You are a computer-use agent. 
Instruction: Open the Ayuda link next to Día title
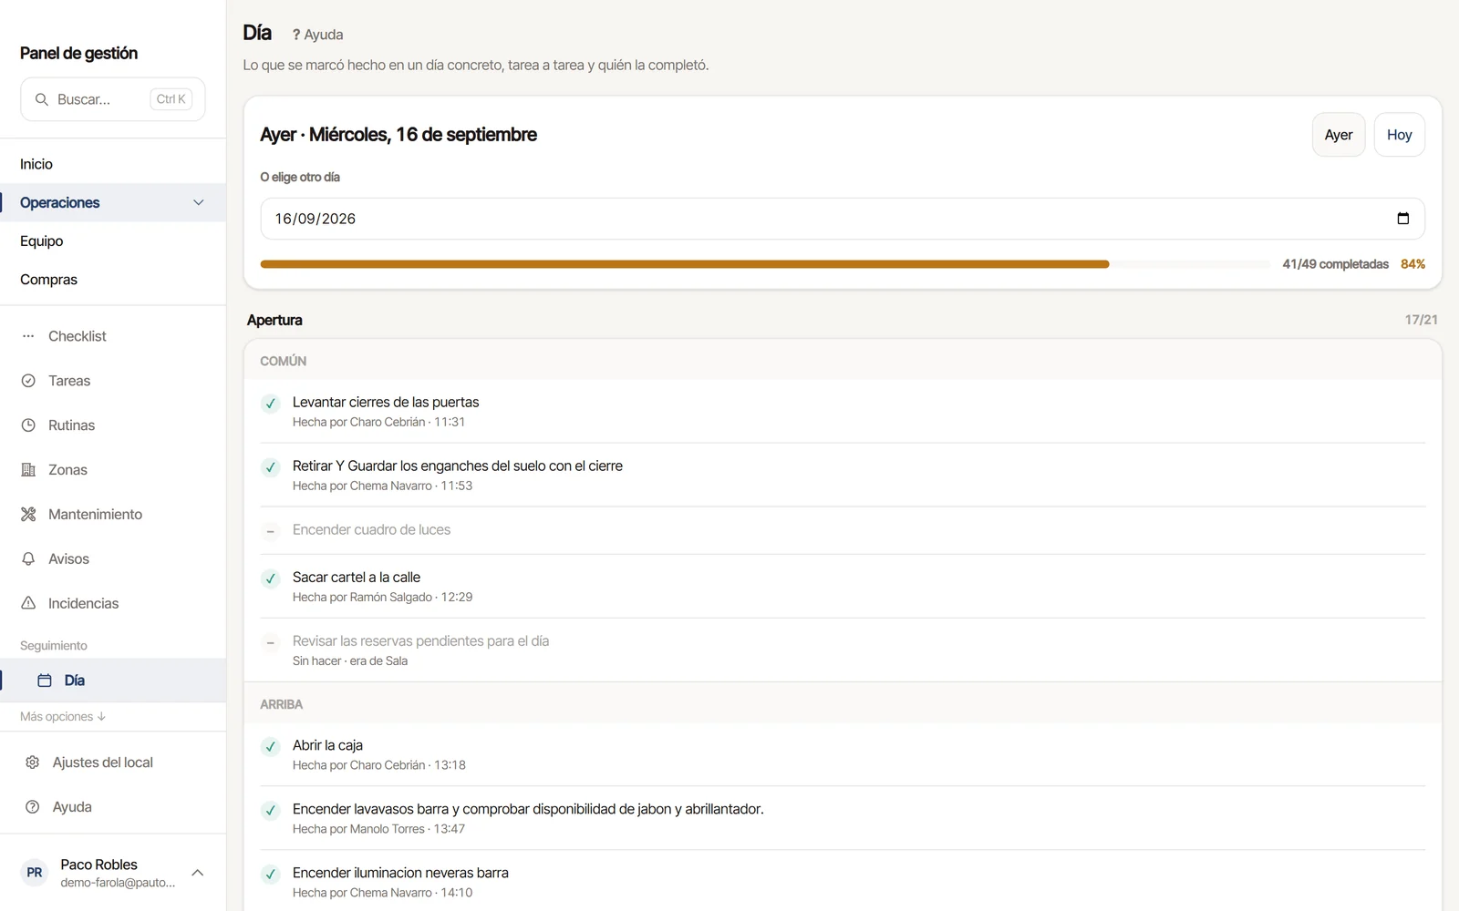click(317, 35)
